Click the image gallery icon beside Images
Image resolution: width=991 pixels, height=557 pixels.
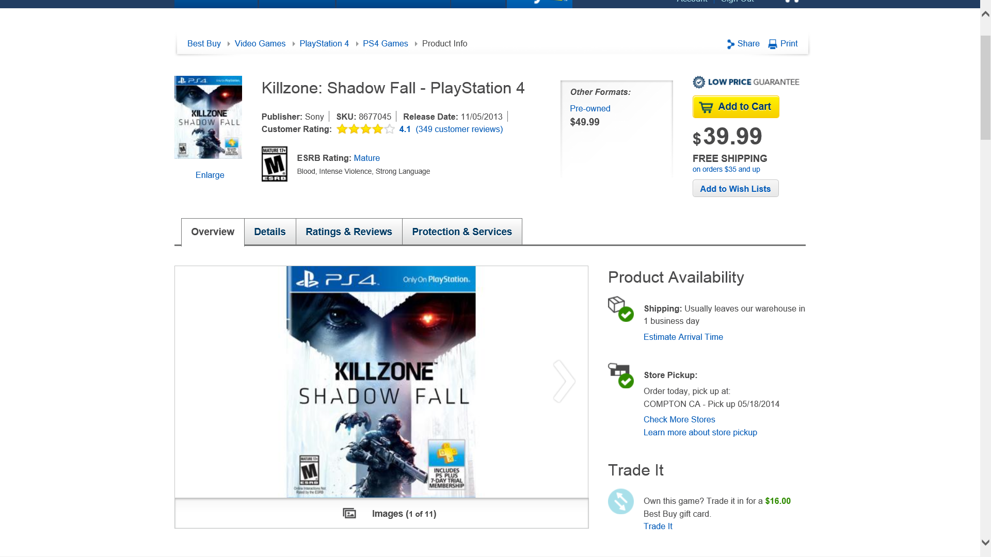(x=349, y=513)
